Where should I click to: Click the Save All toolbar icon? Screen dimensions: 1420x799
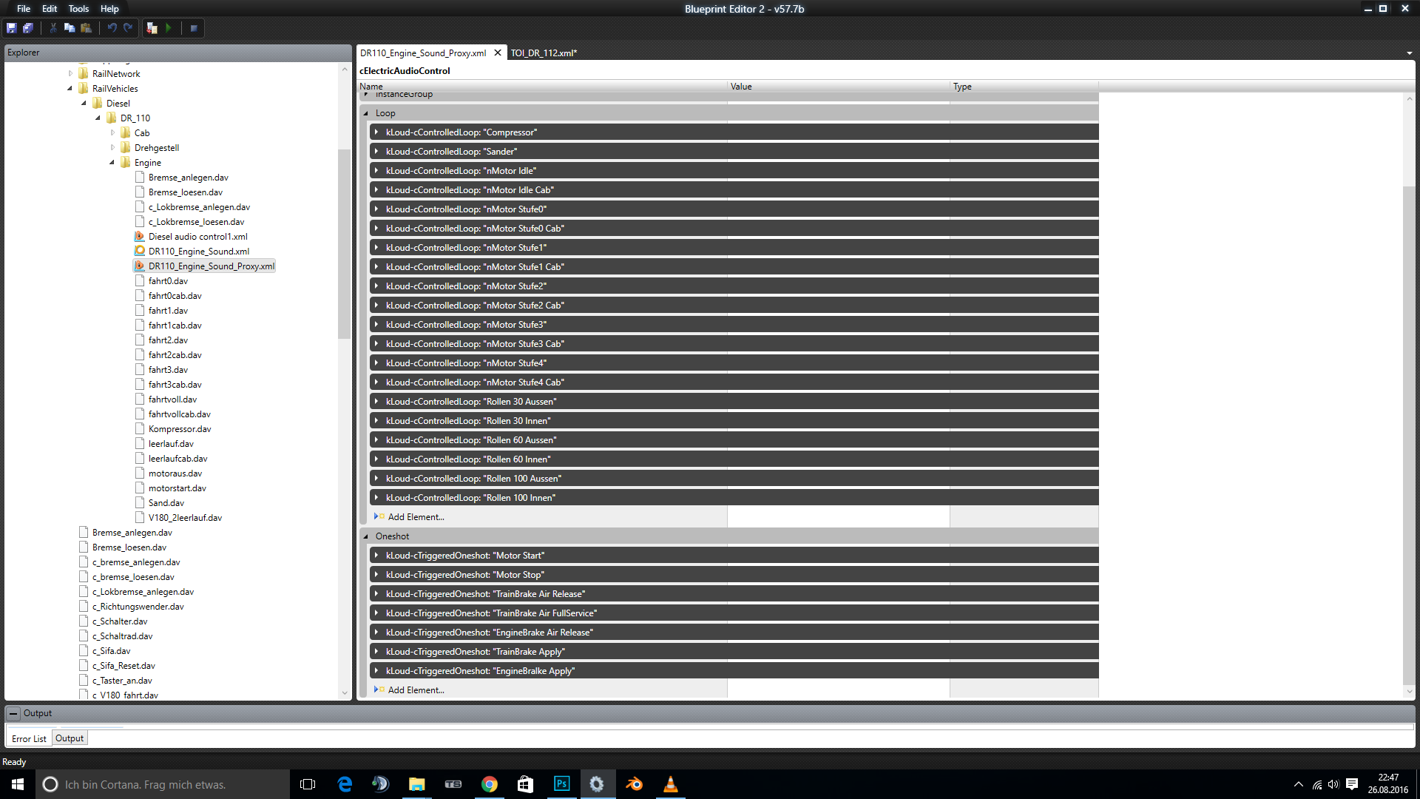[x=28, y=28]
